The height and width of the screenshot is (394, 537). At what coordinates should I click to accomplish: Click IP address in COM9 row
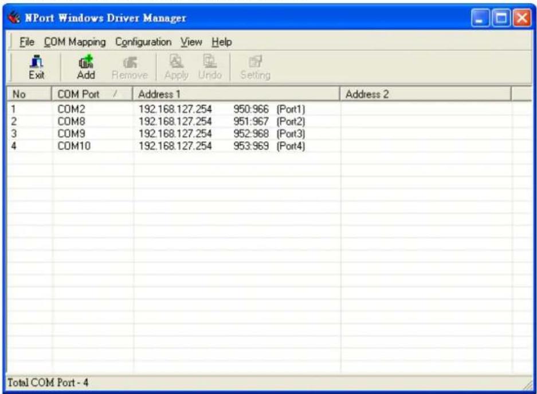coord(175,134)
